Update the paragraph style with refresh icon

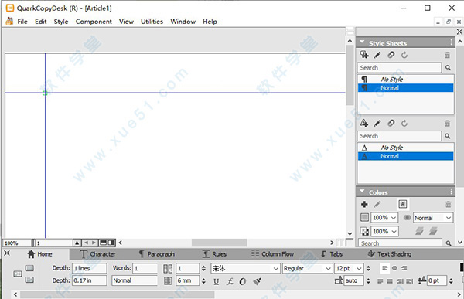point(404,55)
